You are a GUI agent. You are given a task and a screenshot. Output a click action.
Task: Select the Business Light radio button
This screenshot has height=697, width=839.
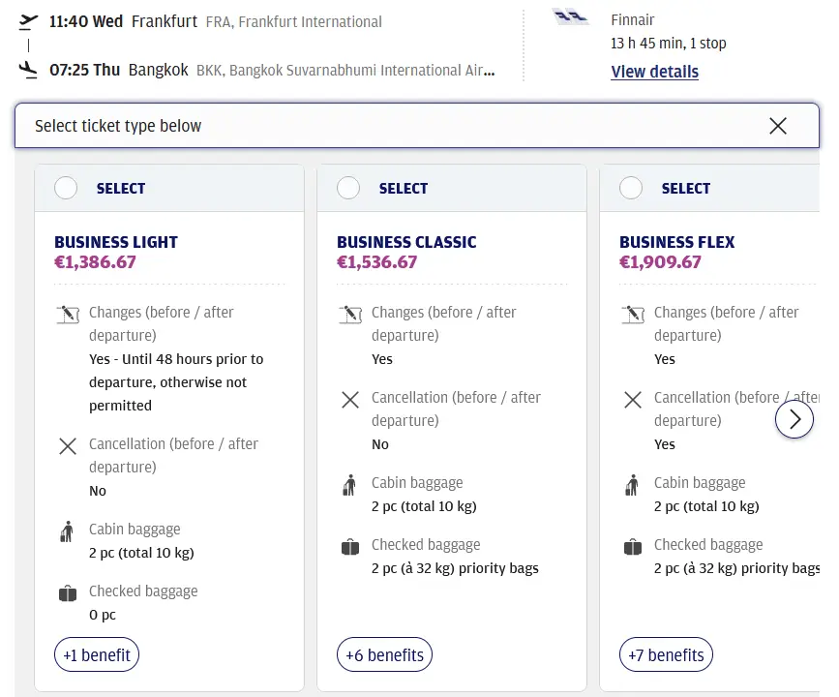[x=66, y=188]
